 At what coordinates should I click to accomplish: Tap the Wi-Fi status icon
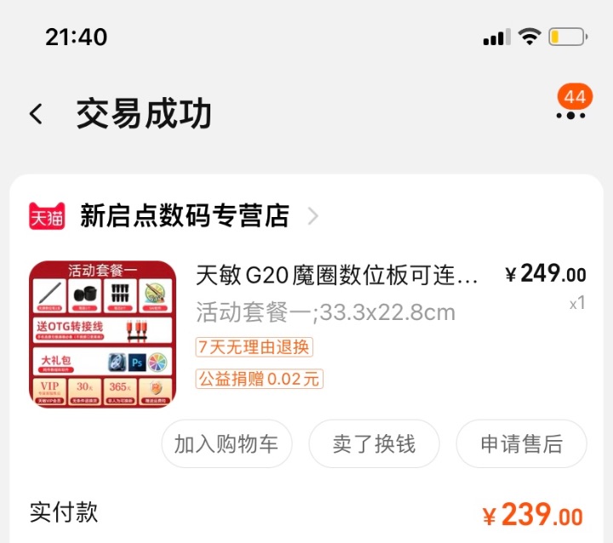(x=530, y=37)
